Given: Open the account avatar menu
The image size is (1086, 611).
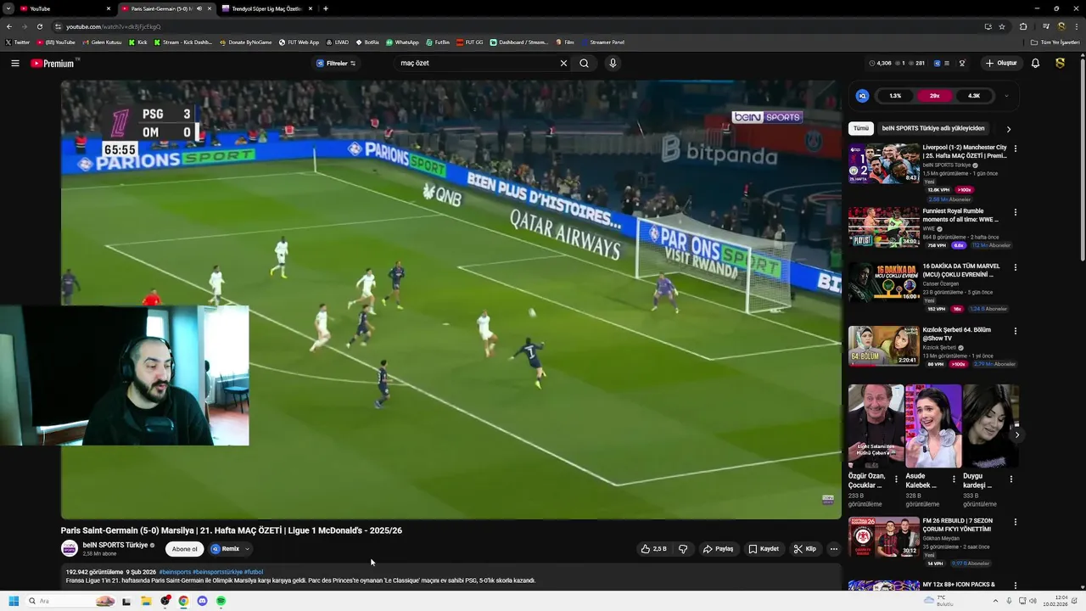Looking at the screenshot, I should coord(1060,63).
